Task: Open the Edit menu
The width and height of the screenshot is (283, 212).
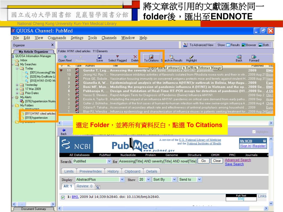Action: (x=27, y=38)
